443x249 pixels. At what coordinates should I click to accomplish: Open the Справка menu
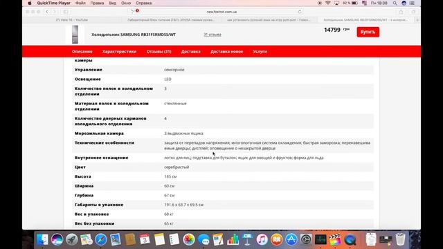click(143, 3)
